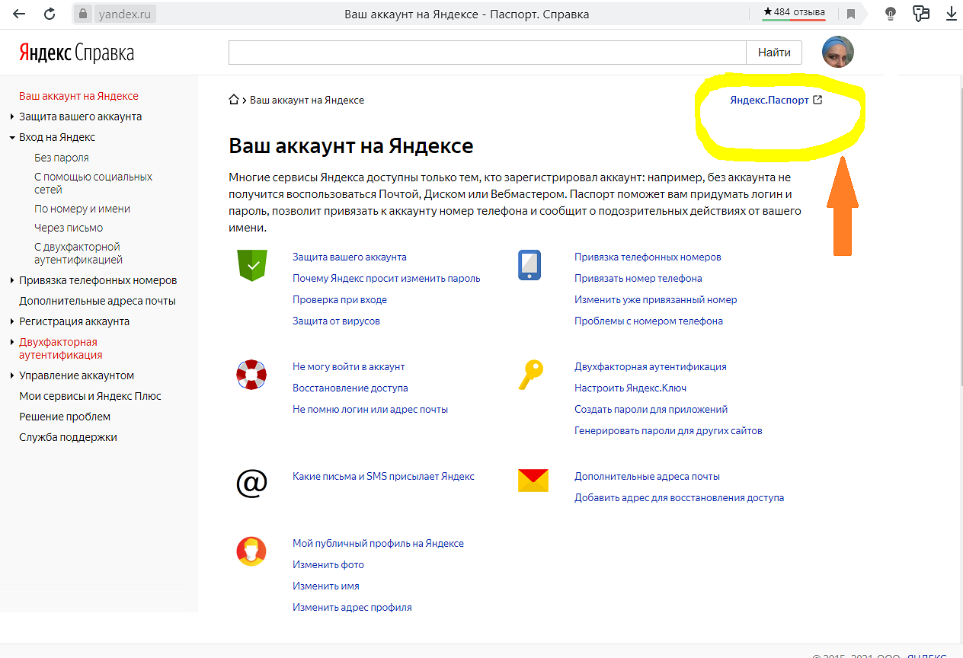The height and width of the screenshot is (658, 963).
Task: Click the red lifebuoy access recovery icon
Action: point(251,375)
